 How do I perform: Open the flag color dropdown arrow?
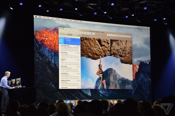(95, 33)
